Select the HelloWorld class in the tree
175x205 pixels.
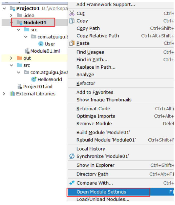point(50,79)
